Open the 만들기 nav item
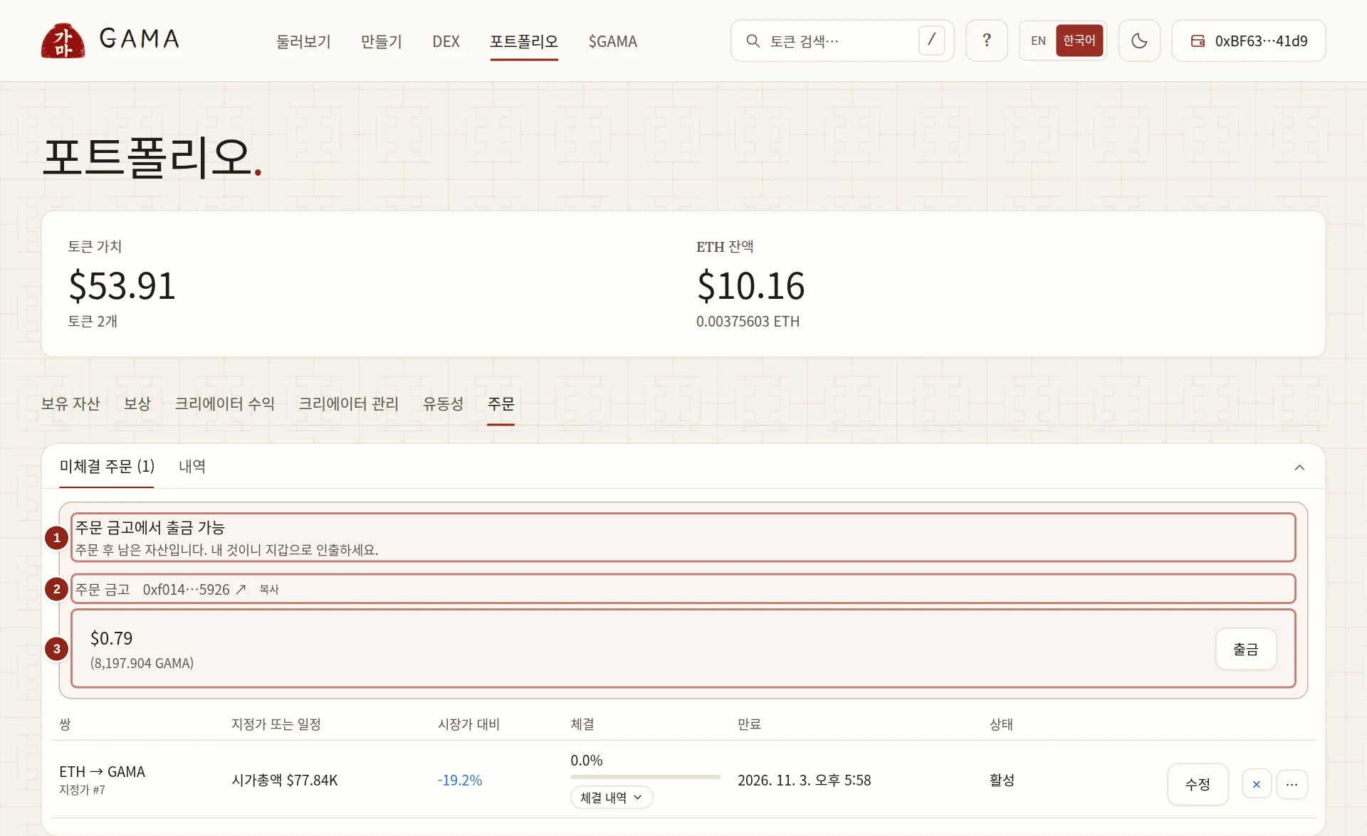This screenshot has height=836, width=1367. pyautogui.click(x=382, y=41)
